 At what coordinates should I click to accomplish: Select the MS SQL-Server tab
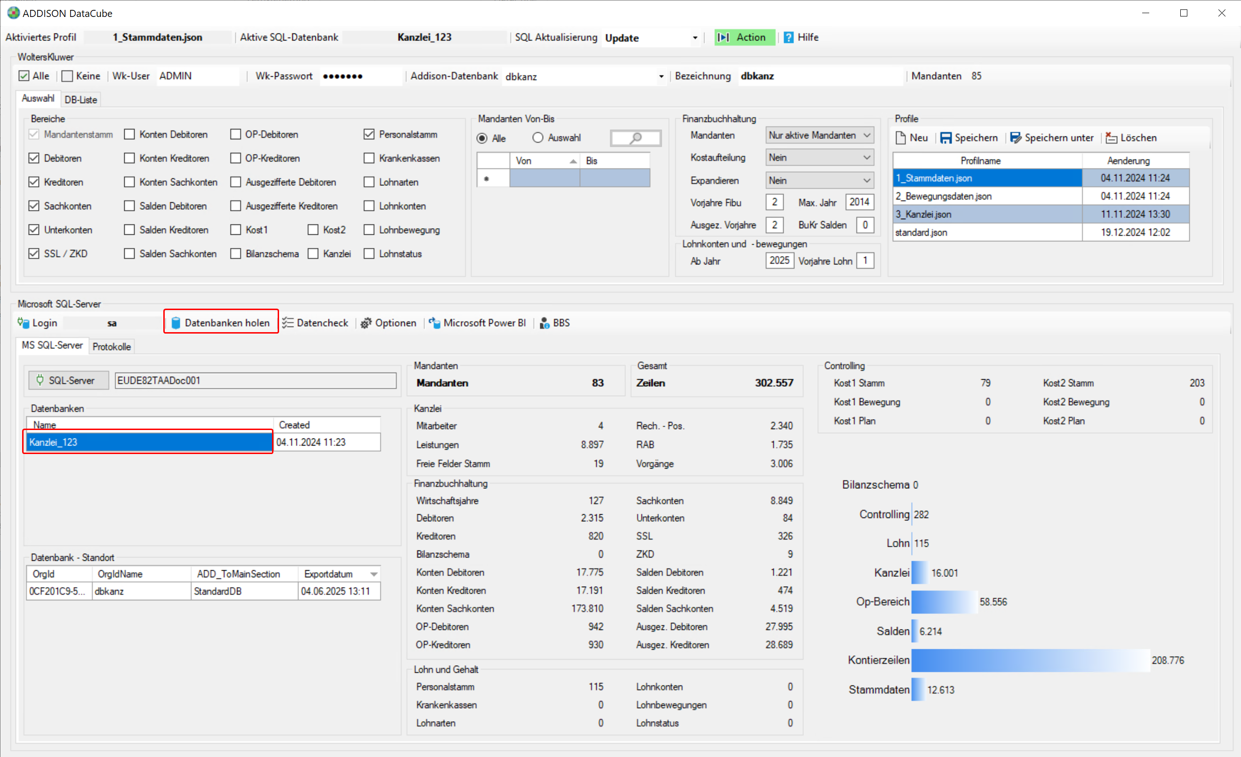pyautogui.click(x=52, y=345)
